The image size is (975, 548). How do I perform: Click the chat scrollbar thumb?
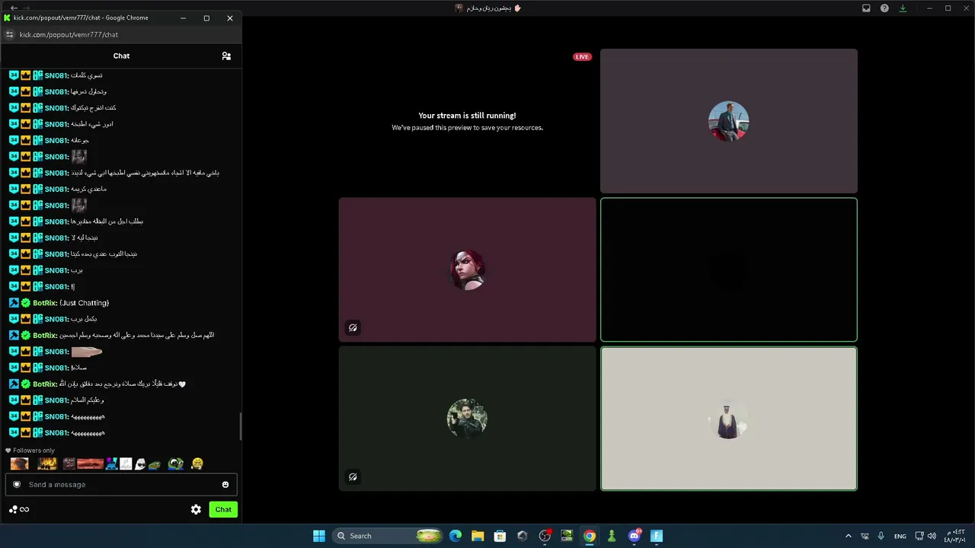pyautogui.click(x=241, y=426)
